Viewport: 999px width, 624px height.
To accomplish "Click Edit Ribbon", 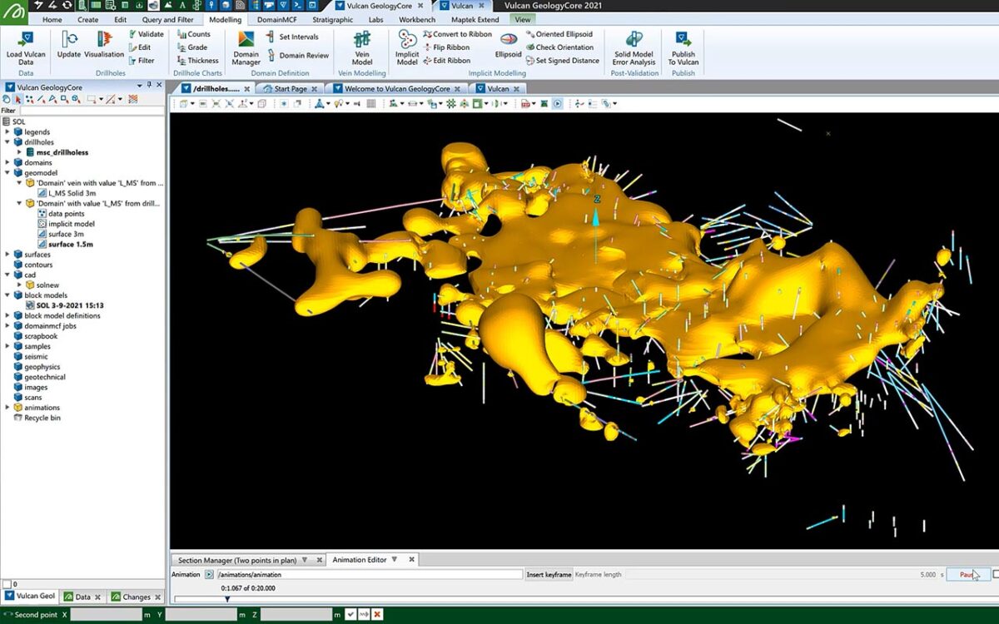I will pyautogui.click(x=445, y=61).
